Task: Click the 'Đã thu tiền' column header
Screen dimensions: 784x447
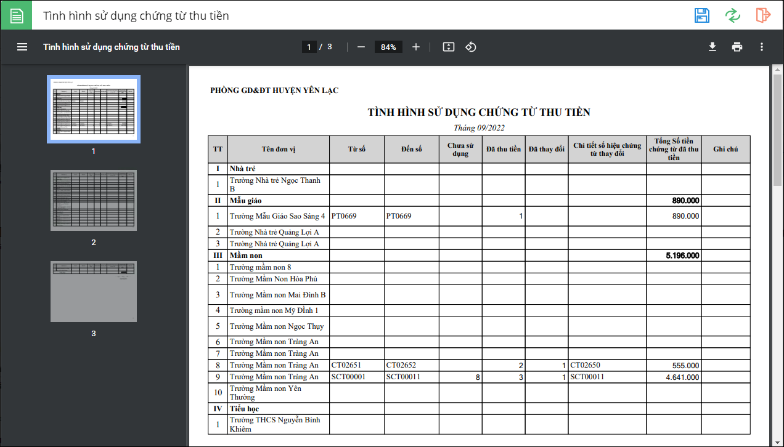Action: point(504,149)
